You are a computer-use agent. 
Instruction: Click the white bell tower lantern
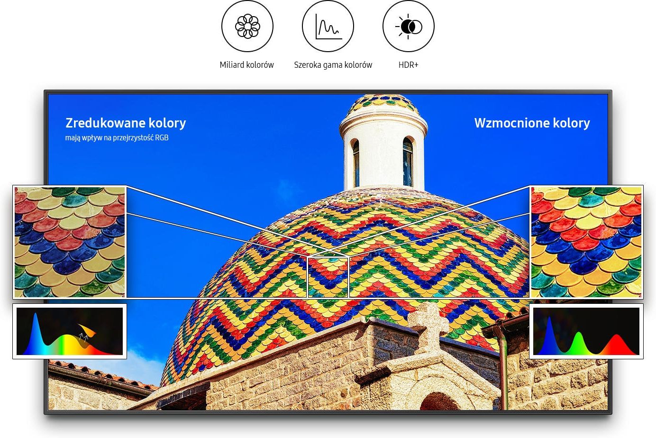tap(383, 142)
